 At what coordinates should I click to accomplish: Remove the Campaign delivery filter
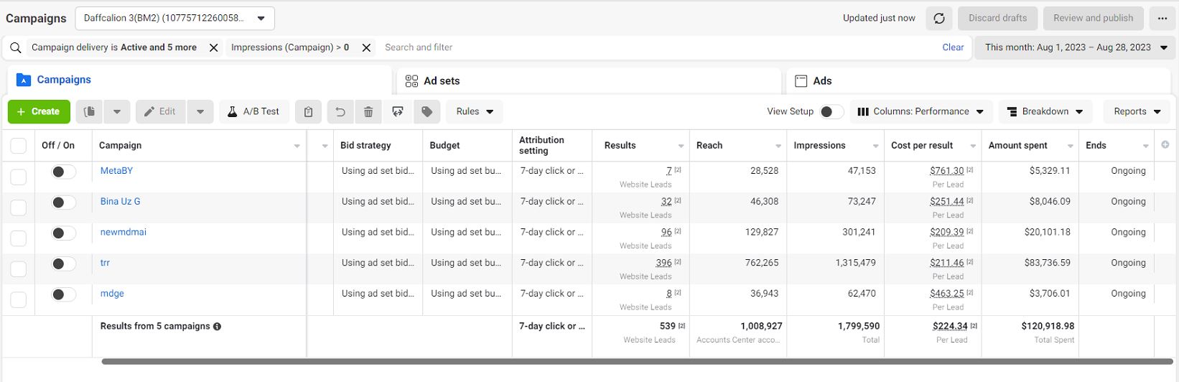pyautogui.click(x=213, y=47)
